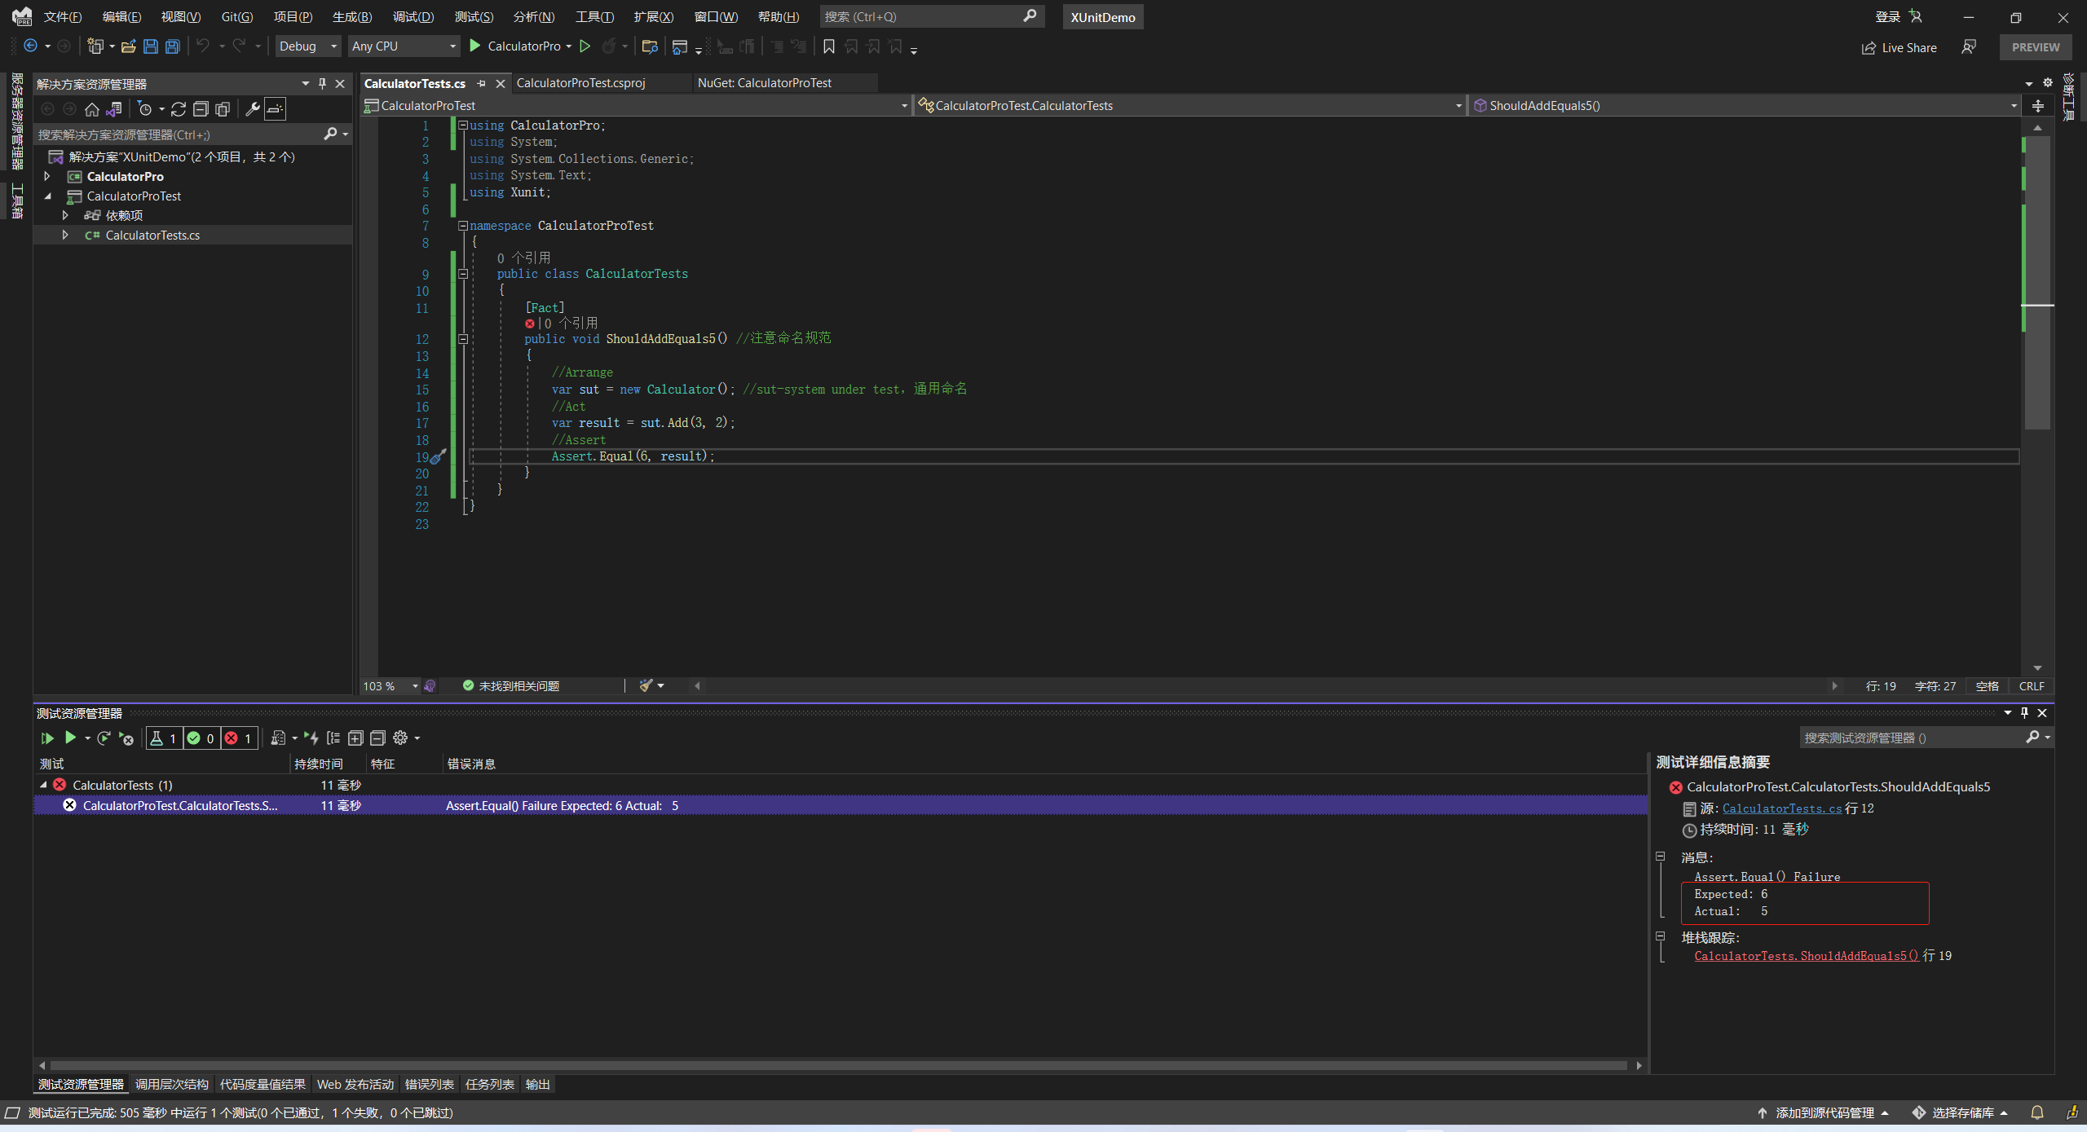The height and width of the screenshot is (1132, 2087).
Task: Click Solution Explorer home icon
Action: point(92,109)
